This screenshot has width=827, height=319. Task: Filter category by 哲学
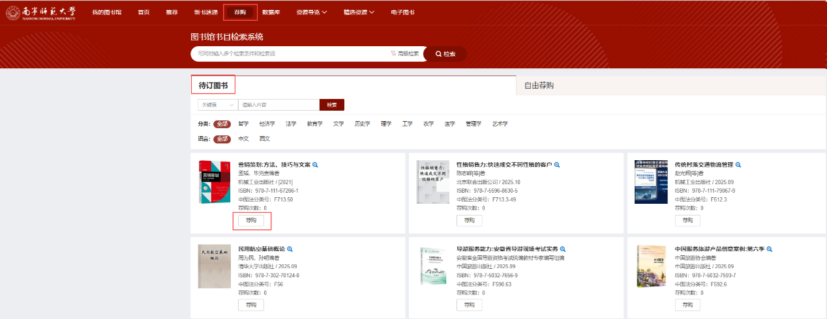243,124
